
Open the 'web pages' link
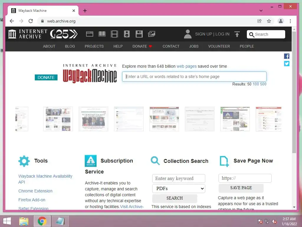click(x=187, y=66)
